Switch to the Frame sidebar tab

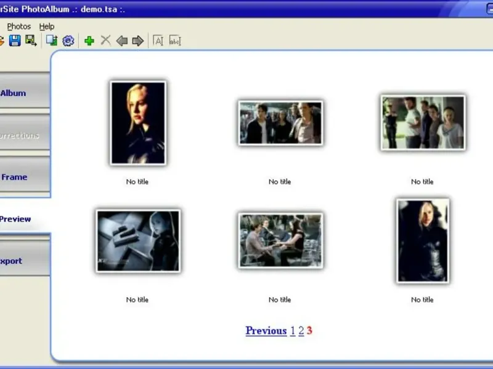tap(25, 175)
